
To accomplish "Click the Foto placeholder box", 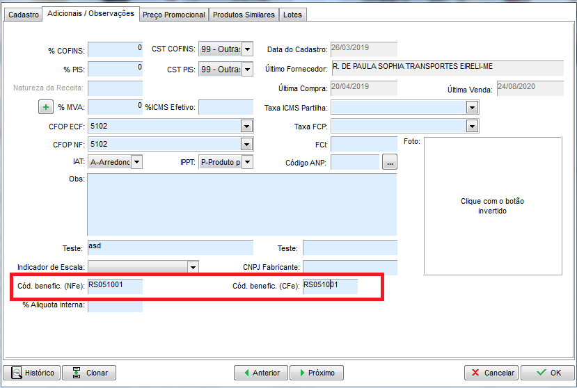I will pos(492,206).
